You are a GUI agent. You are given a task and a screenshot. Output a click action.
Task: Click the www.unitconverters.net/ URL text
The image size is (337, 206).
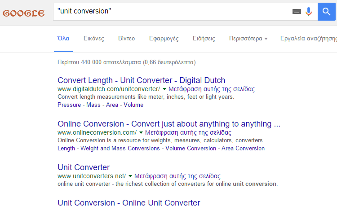click(92, 176)
